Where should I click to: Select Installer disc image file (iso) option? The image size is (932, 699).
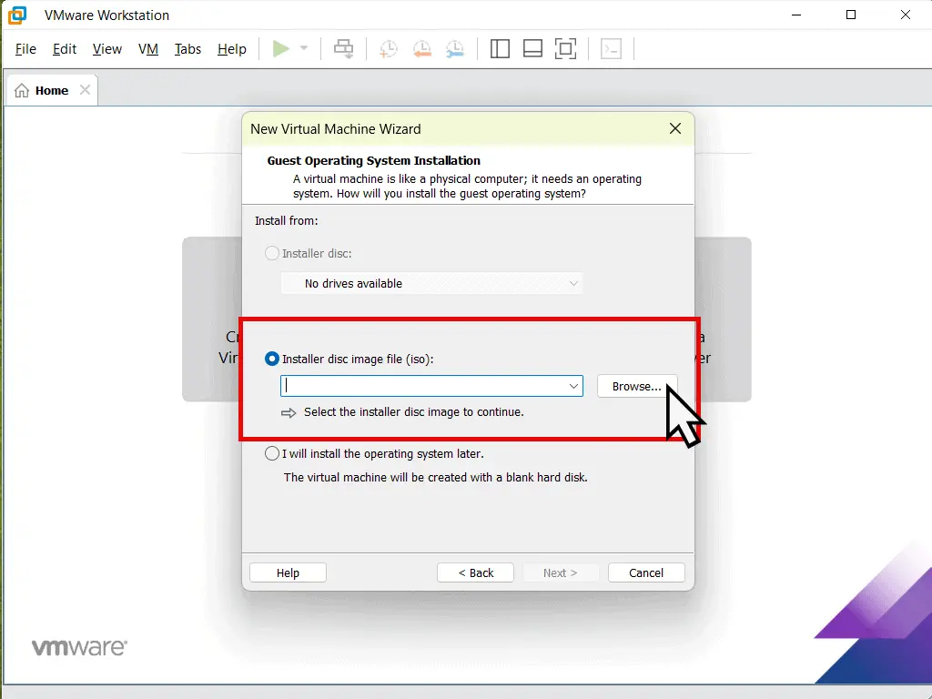[x=271, y=359]
